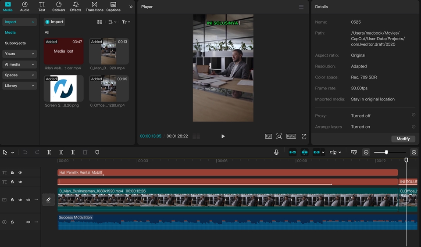This screenshot has height=247, width=421.
Task: Click the preview axis icon
Action: (x=333, y=152)
